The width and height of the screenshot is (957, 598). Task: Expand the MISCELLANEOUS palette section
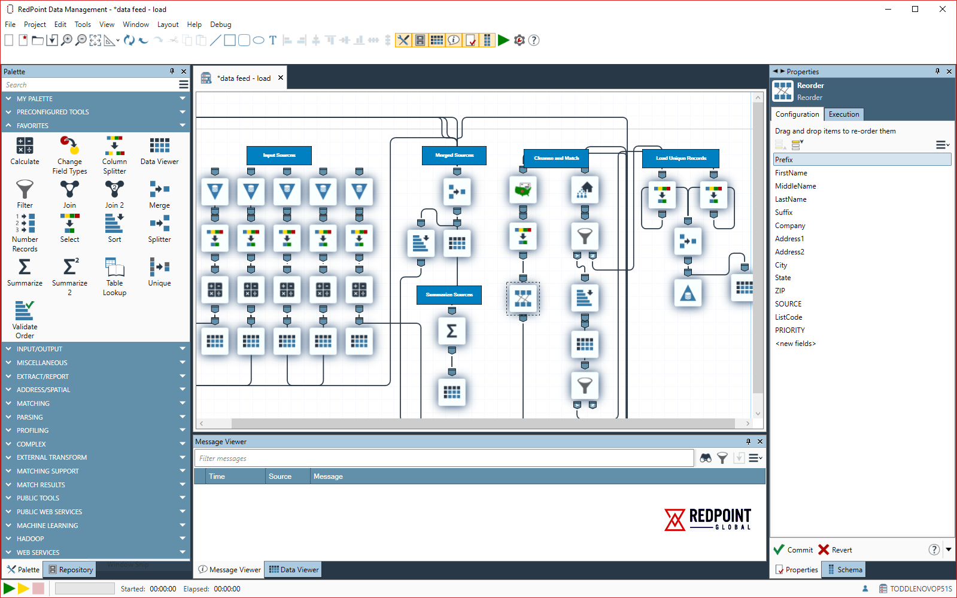tap(95, 363)
